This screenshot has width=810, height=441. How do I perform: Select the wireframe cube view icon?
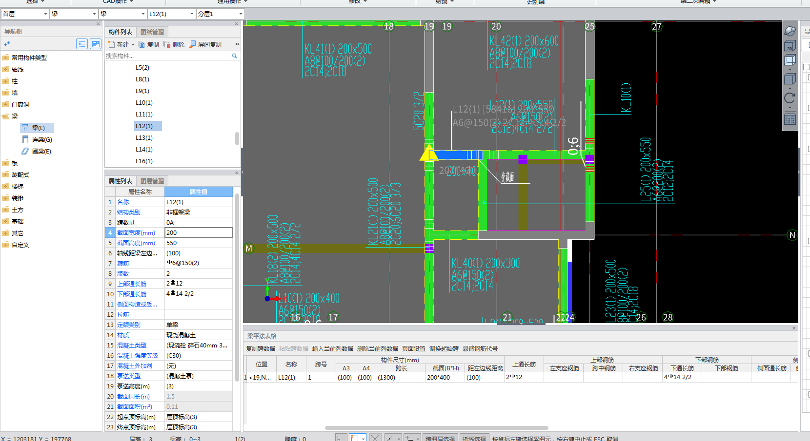(x=790, y=60)
